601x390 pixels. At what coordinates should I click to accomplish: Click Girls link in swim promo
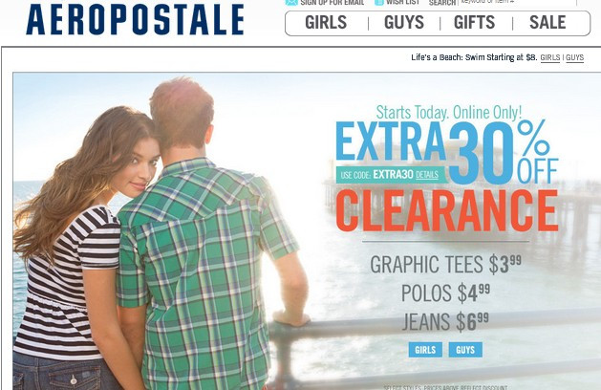tap(550, 58)
